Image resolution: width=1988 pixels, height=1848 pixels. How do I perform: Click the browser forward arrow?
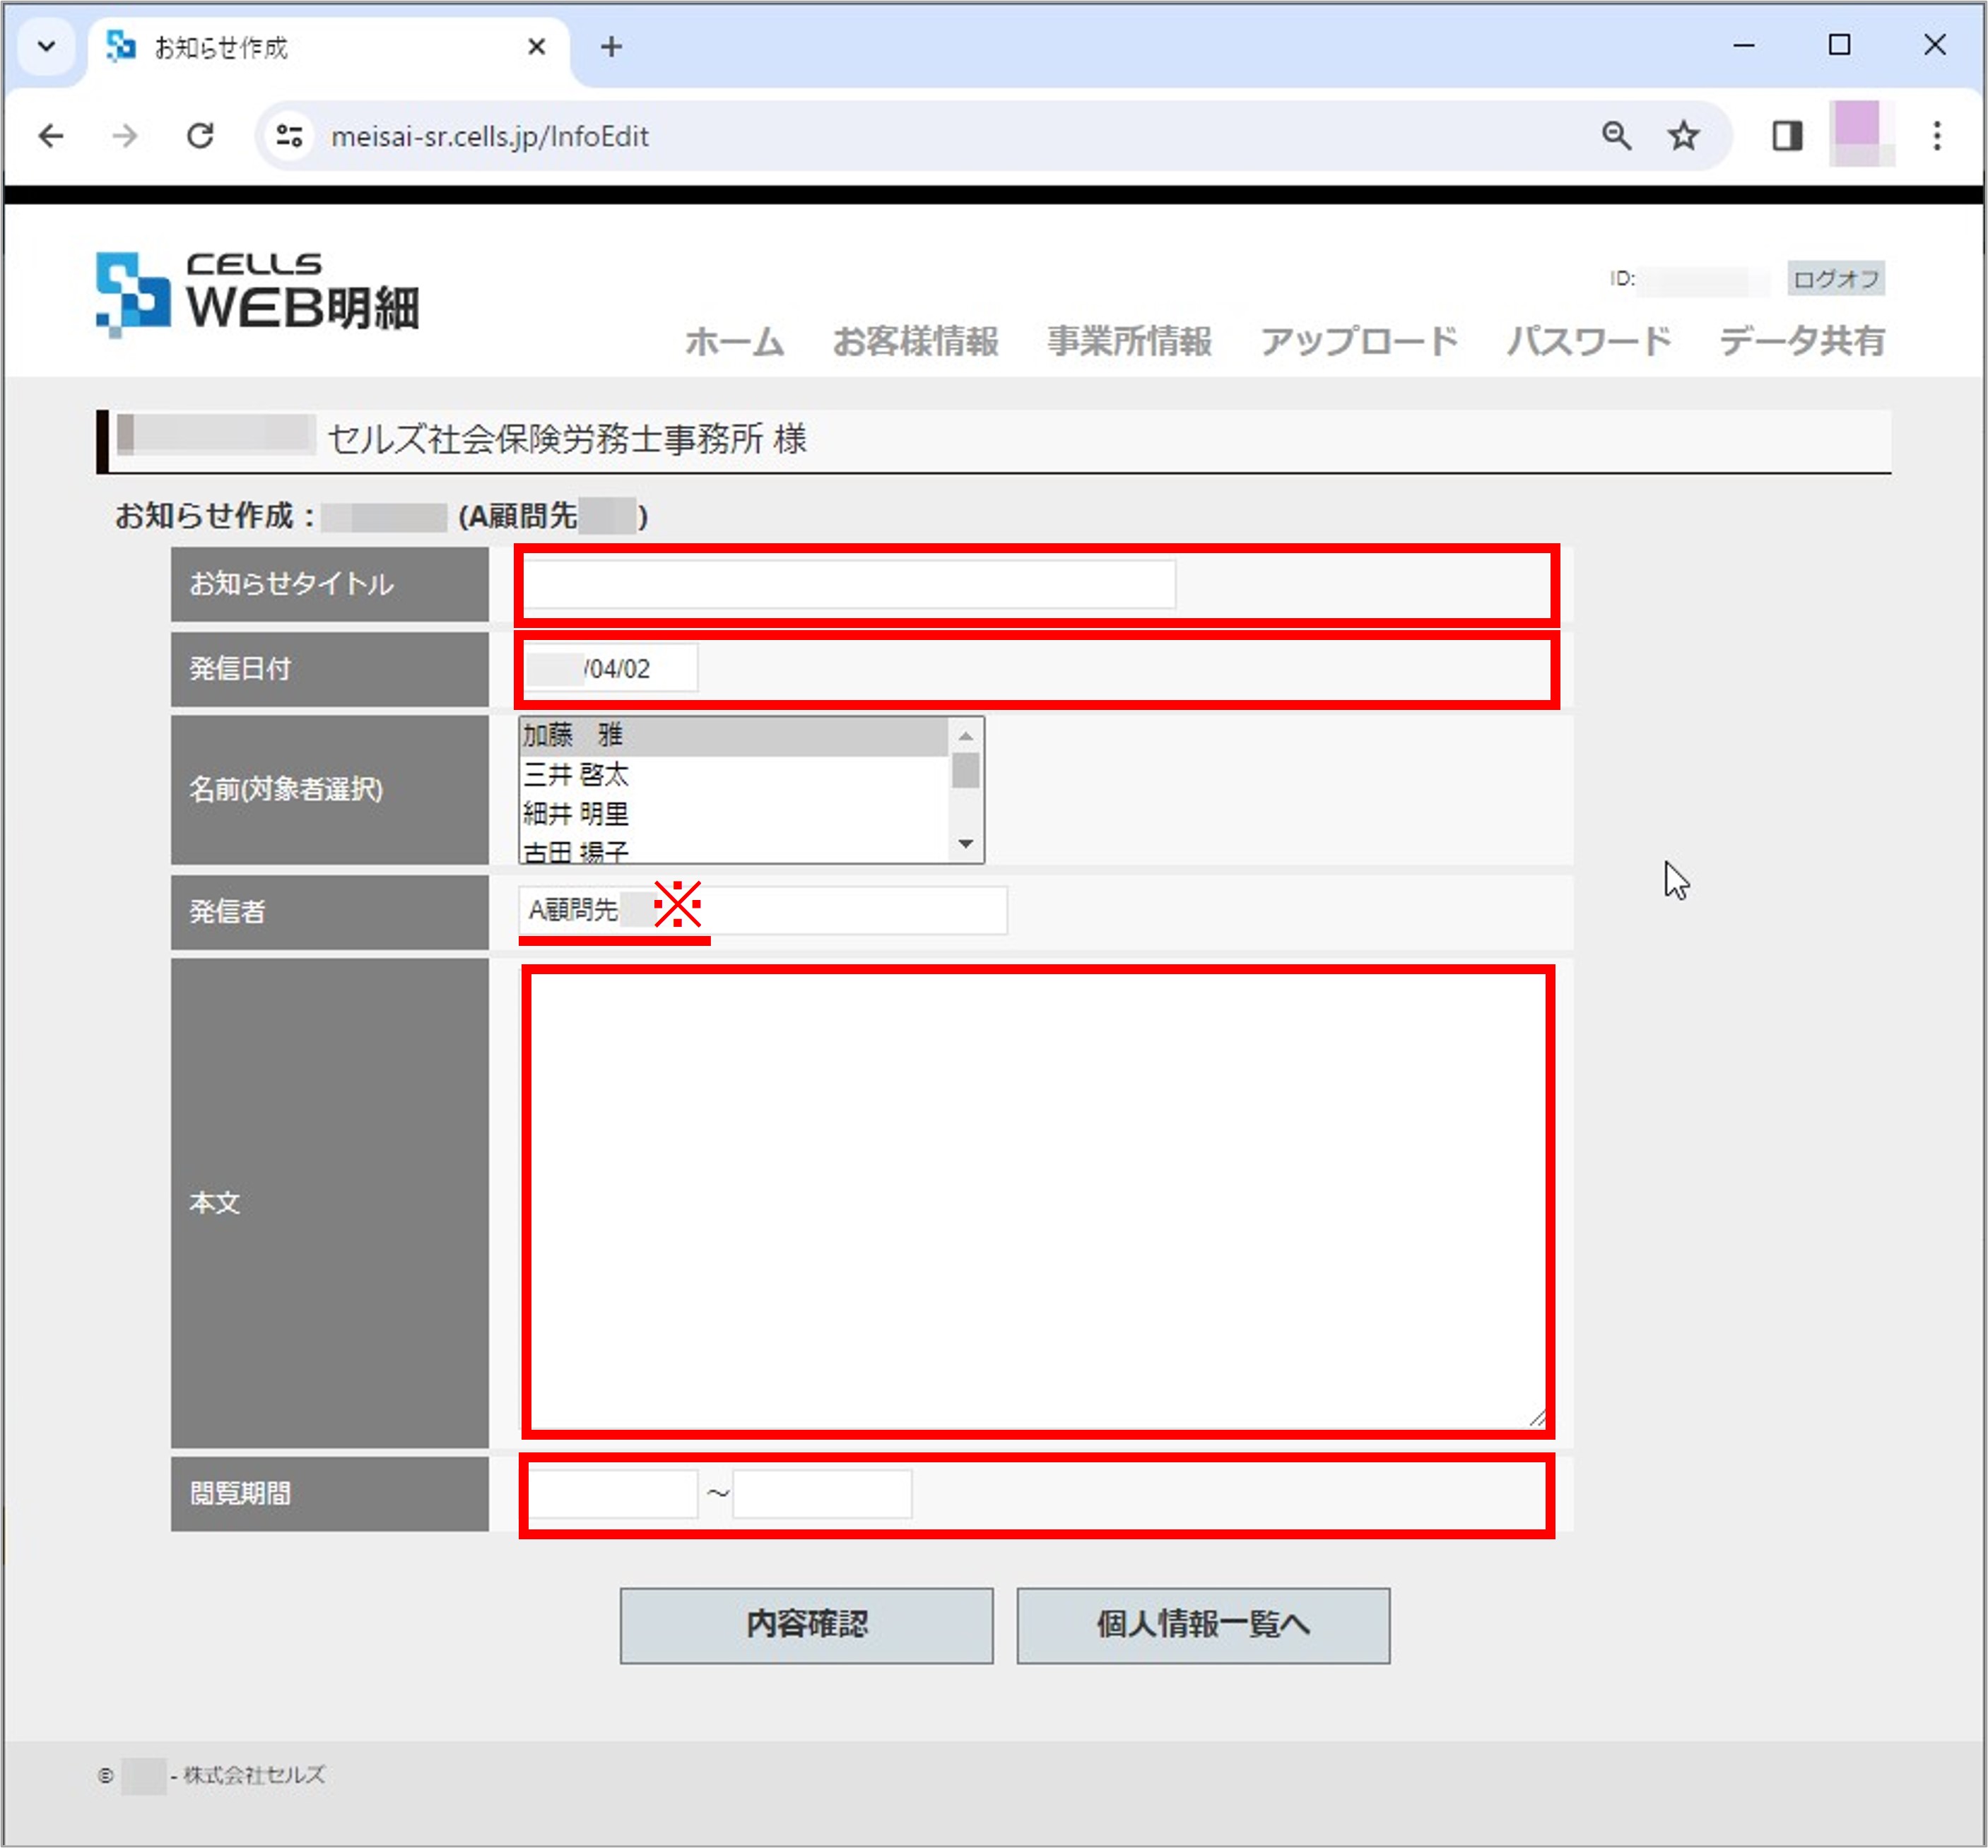[125, 136]
